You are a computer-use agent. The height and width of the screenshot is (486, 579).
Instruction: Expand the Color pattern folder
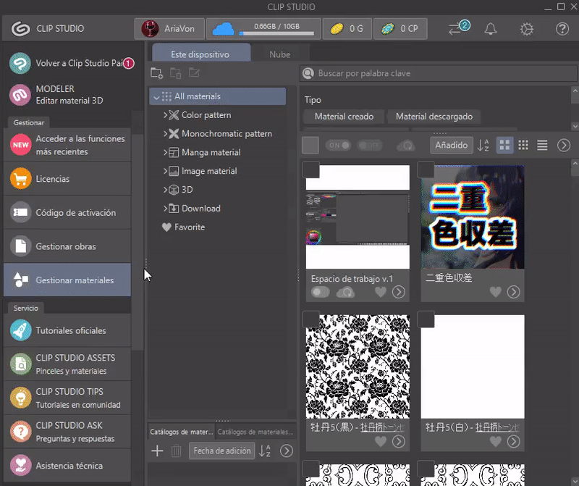point(165,115)
